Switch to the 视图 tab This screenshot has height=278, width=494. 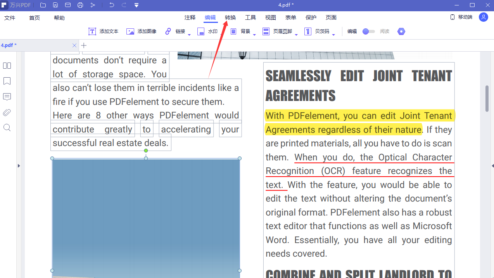pos(271,17)
